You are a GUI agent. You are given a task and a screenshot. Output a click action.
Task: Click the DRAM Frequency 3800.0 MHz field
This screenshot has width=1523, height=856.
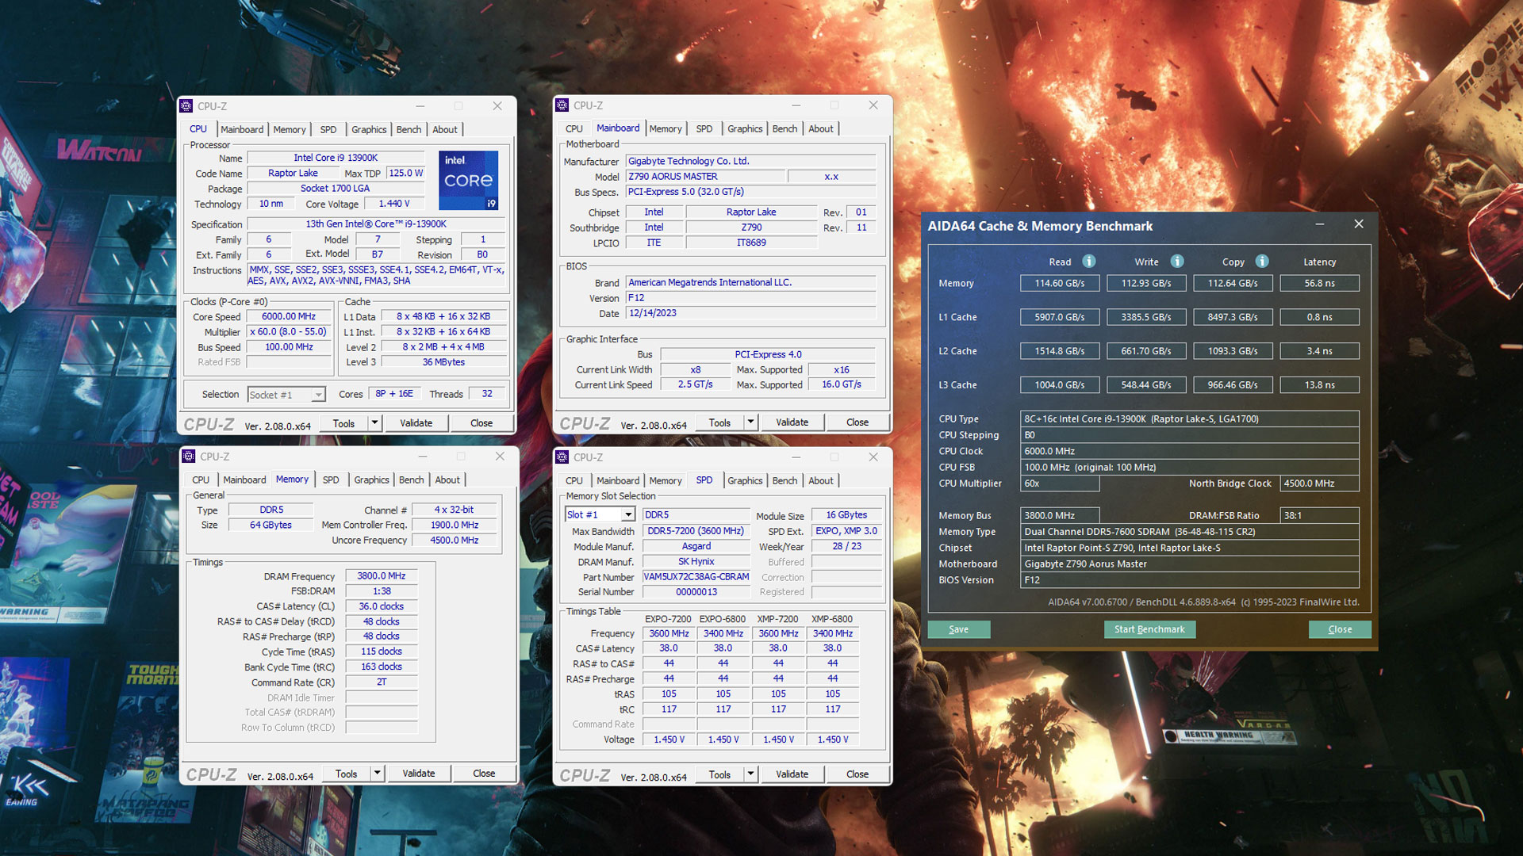pyautogui.click(x=381, y=576)
